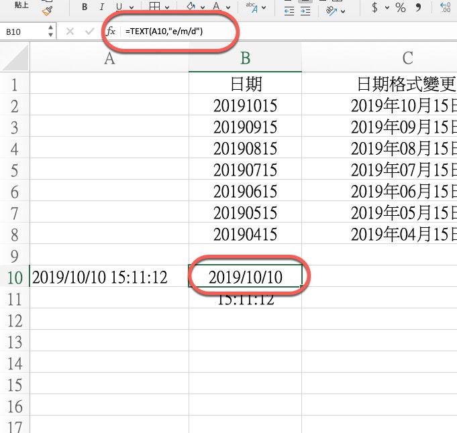Viewport: 457px width, 433px height.
Task: Open the phonetic guide dropdown arrow
Action: coord(264,7)
